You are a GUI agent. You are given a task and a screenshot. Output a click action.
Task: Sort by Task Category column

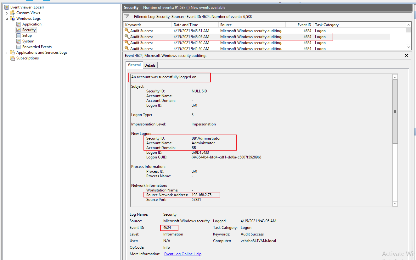351,25
